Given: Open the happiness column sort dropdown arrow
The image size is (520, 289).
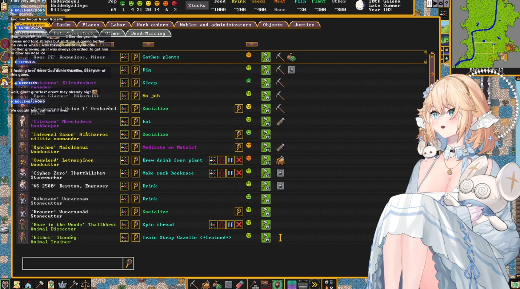Looking at the screenshot, I should pyautogui.click(x=252, y=44).
